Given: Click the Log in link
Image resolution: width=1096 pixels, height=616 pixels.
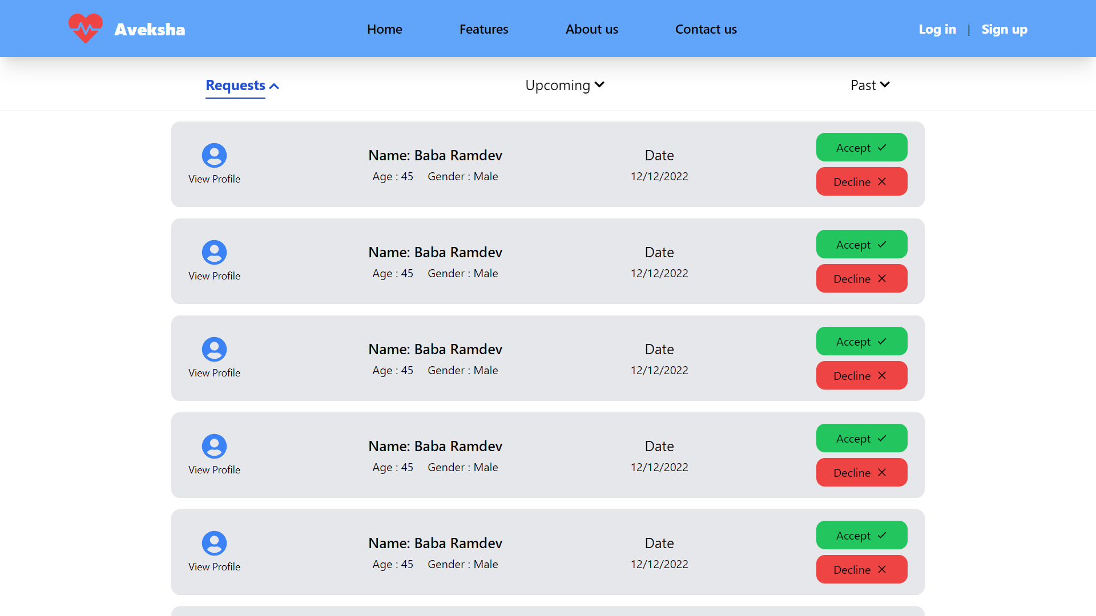Looking at the screenshot, I should [x=937, y=29].
